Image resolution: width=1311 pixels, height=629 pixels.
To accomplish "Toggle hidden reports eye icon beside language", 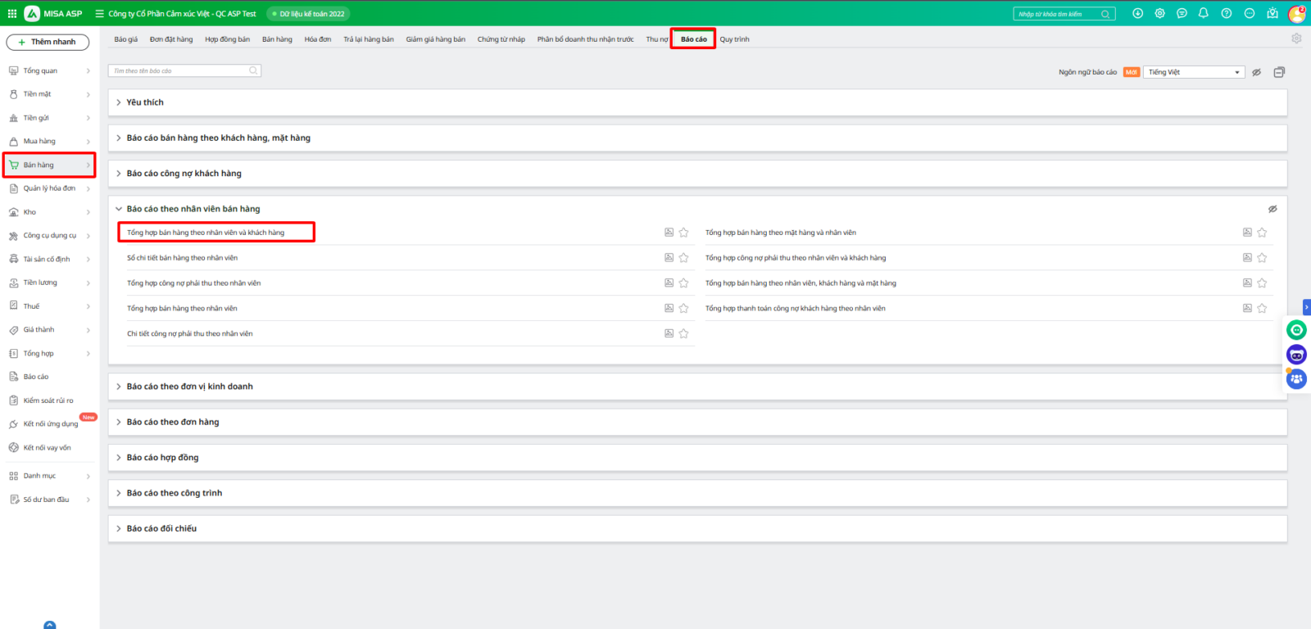I will pos(1256,72).
